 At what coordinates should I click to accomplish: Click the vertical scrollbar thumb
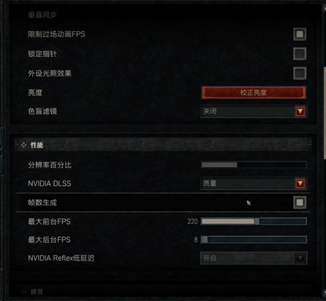pyautogui.click(x=324, y=113)
